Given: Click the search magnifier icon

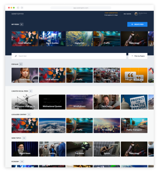Looking at the screenshot, I should point(16,56).
